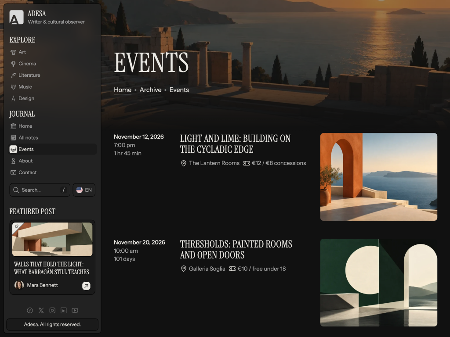450x337 pixels.
Task: Click Galleria Soglia venue text
Action: coord(207,269)
